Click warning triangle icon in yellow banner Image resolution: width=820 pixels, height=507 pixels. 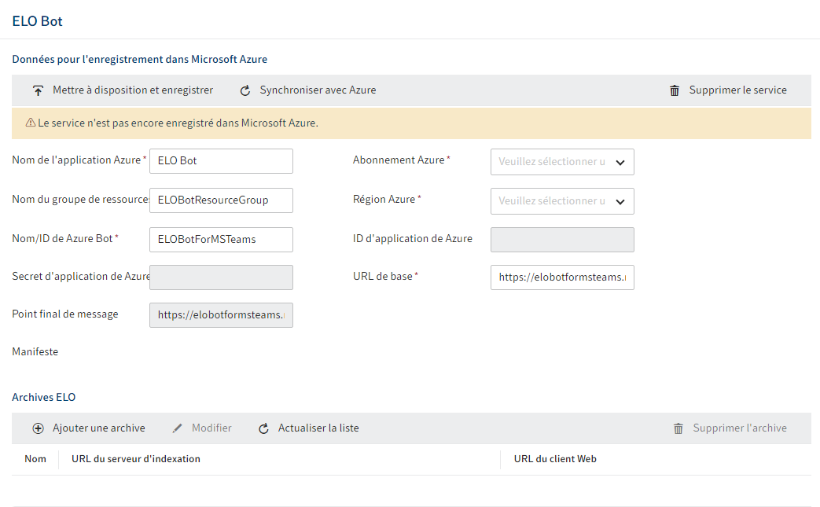[31, 123]
